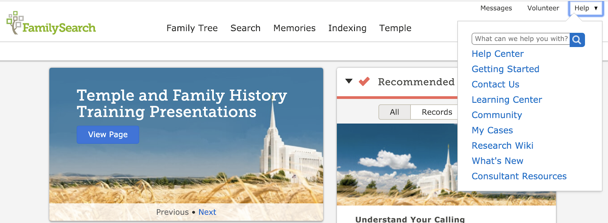This screenshot has height=223, width=608.
Task: Select the Records filter tab
Action: click(437, 112)
